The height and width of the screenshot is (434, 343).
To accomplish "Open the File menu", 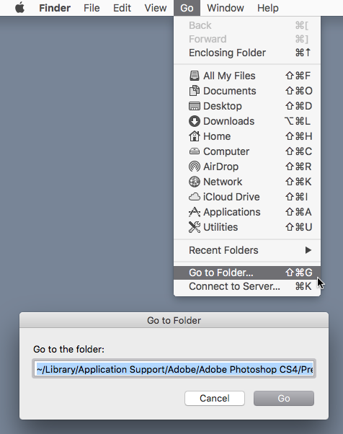I will pyautogui.click(x=92, y=8).
